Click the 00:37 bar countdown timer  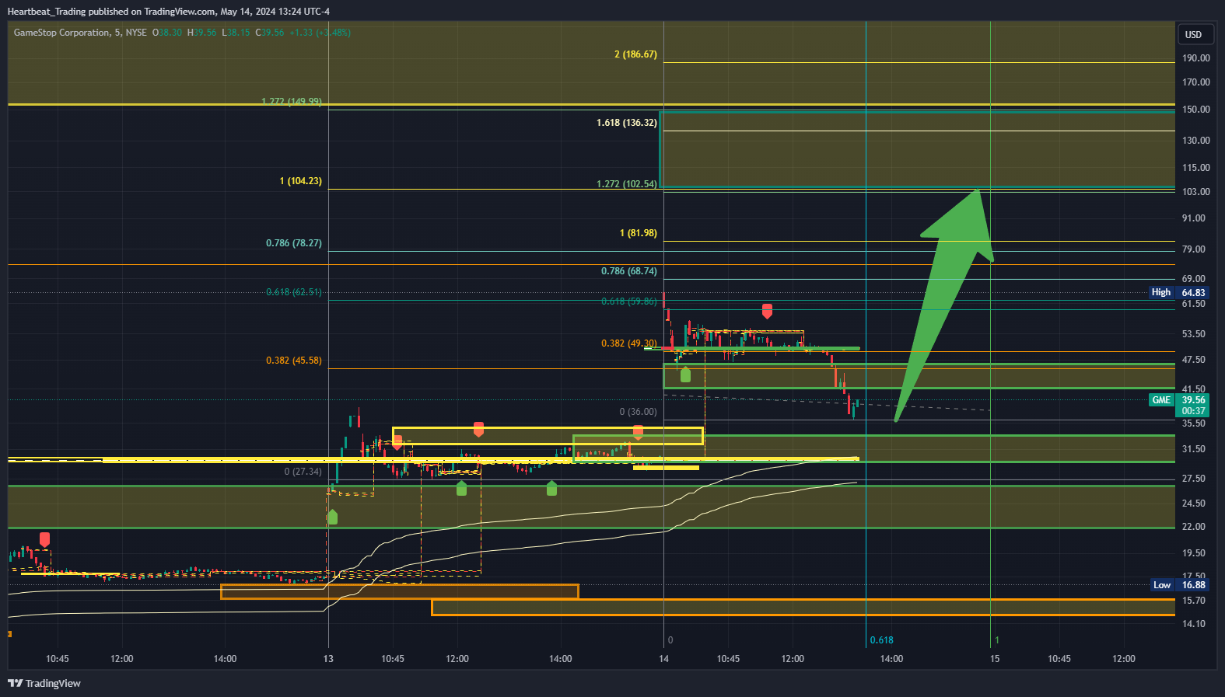[x=1193, y=411]
